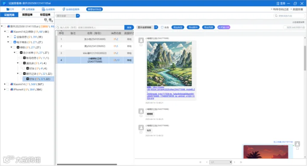The height and width of the screenshot is (166, 307).
Task: Click the open-folder icon in the toolbar
Action: (8, 9)
